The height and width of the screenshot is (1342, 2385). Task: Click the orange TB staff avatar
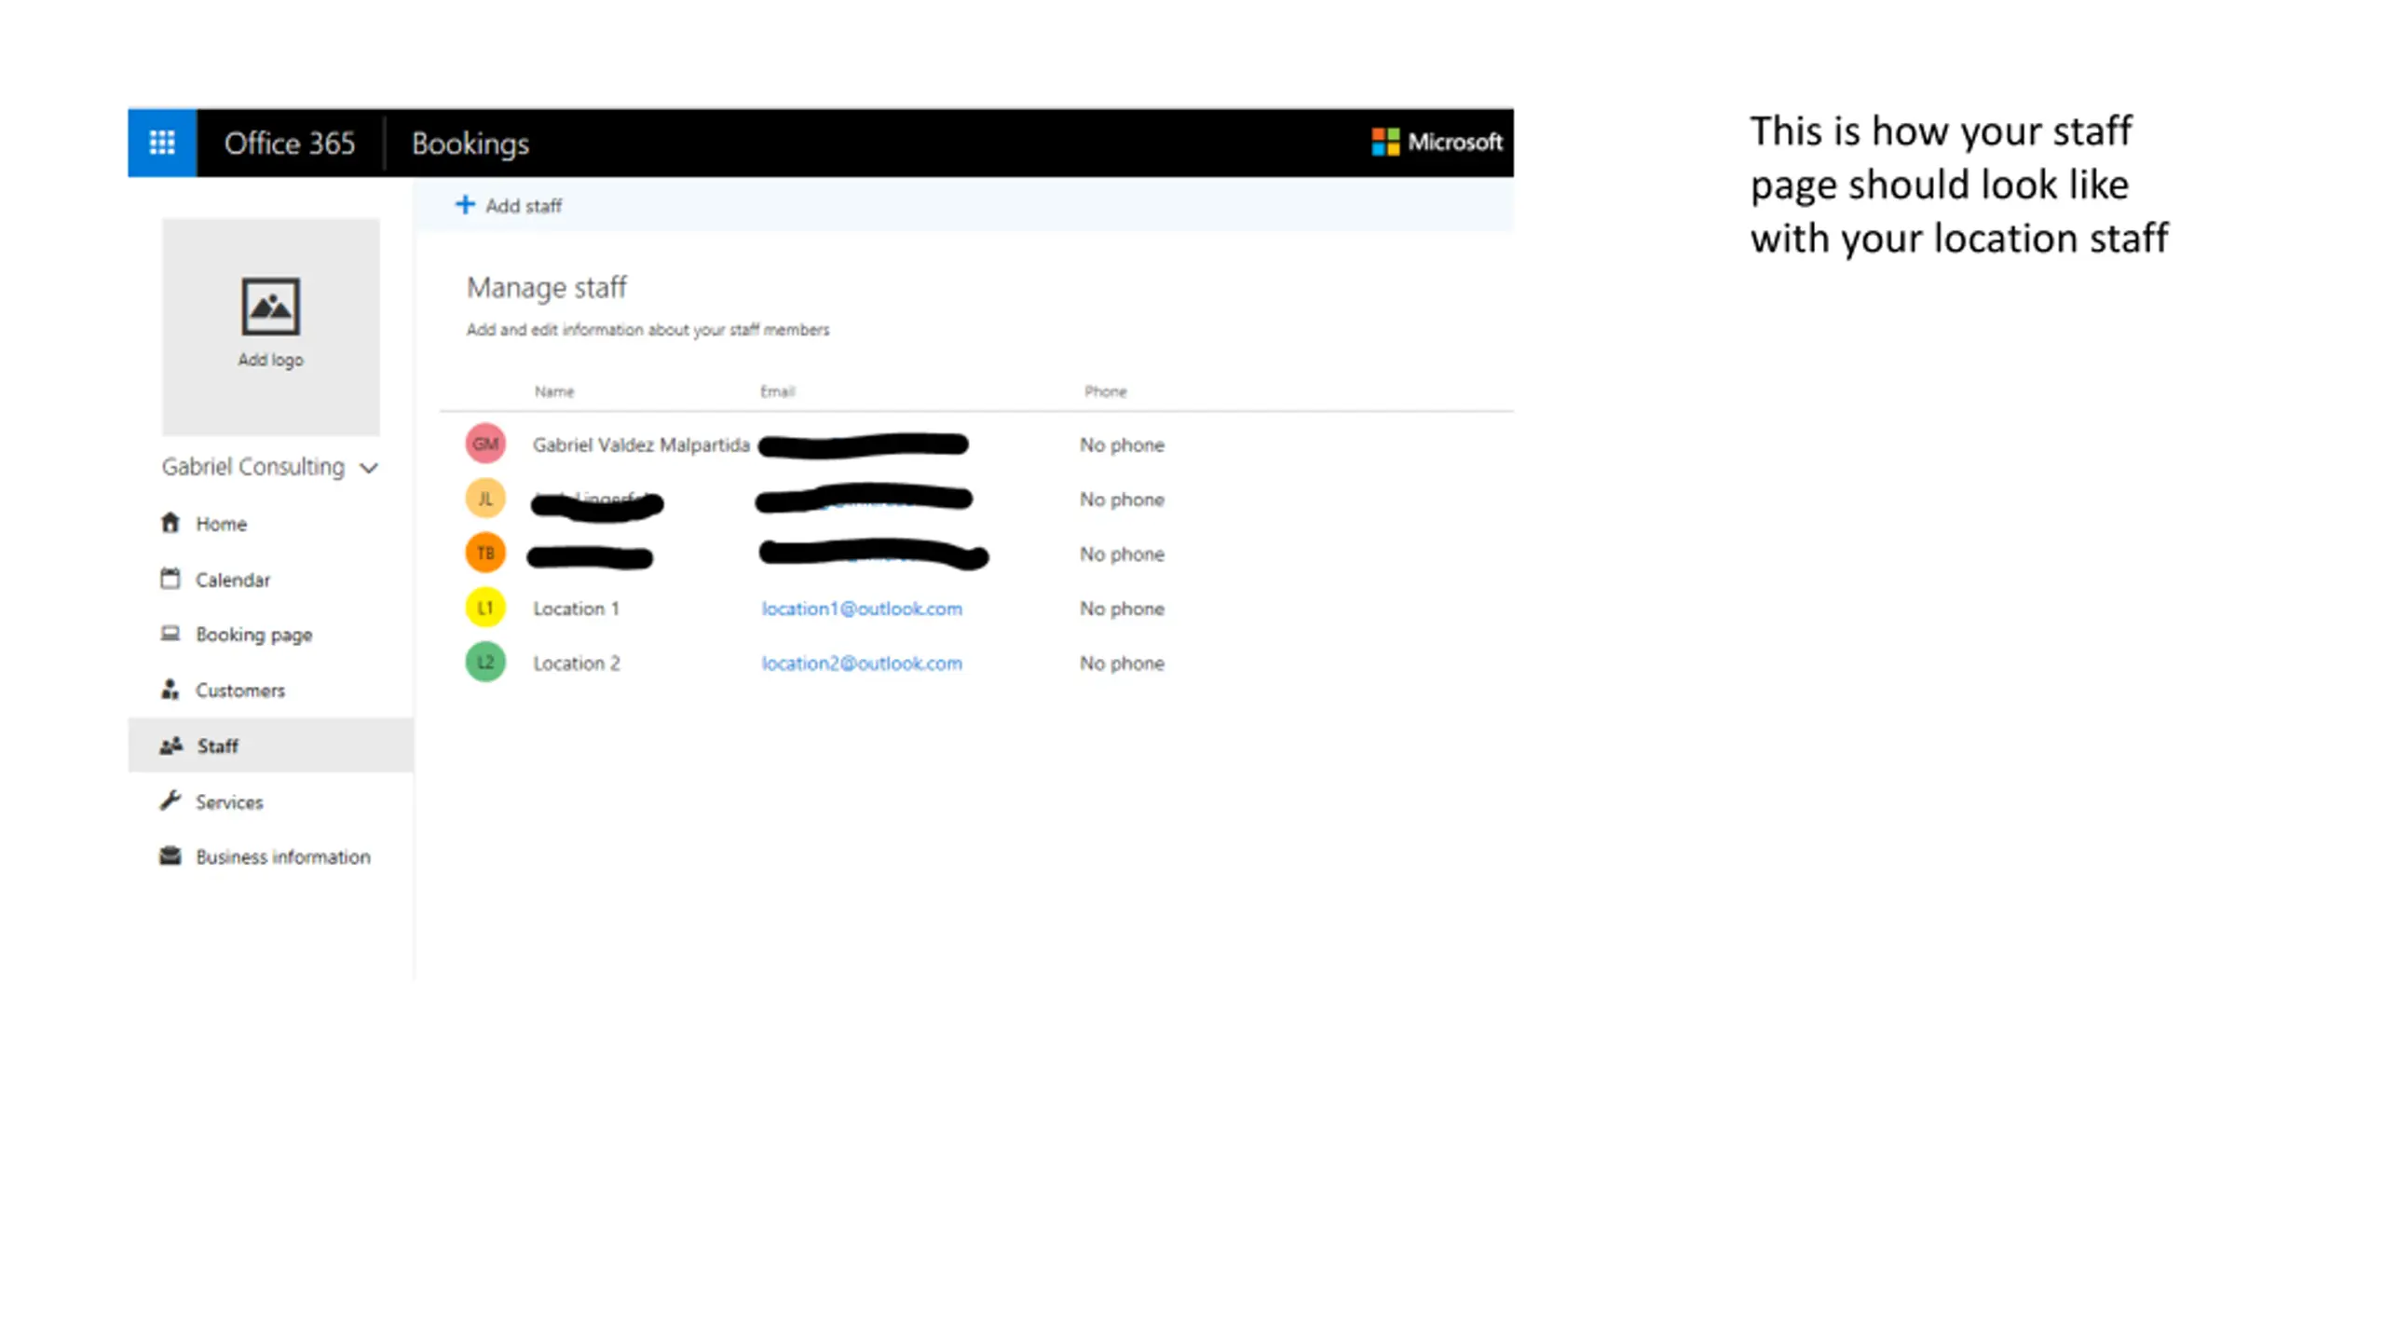tap(485, 554)
